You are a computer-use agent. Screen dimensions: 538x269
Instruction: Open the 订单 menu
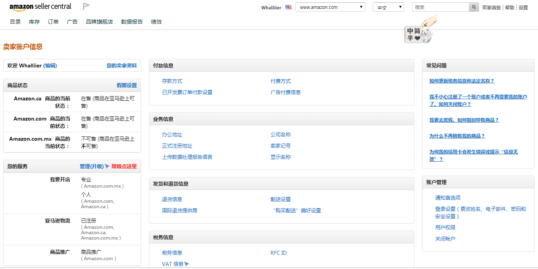[x=53, y=22]
